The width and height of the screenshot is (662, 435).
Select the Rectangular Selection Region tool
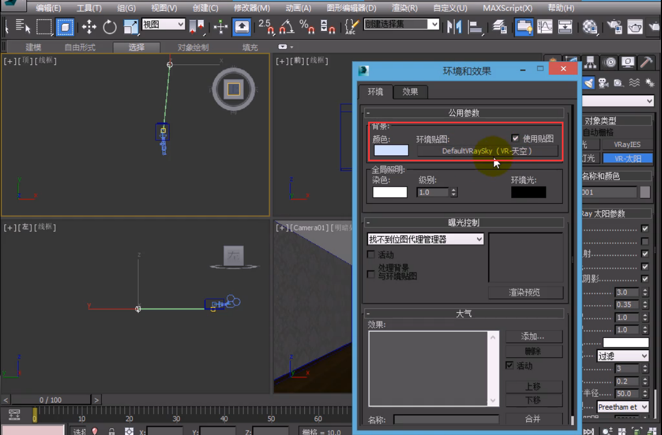click(44, 26)
